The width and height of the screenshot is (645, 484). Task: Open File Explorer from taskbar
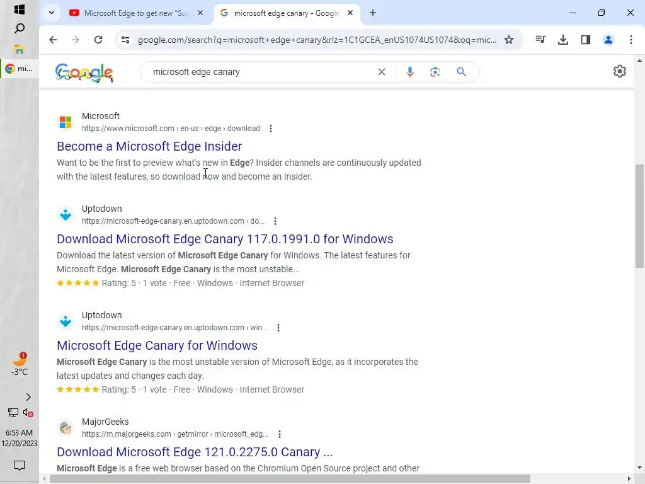coord(20,49)
